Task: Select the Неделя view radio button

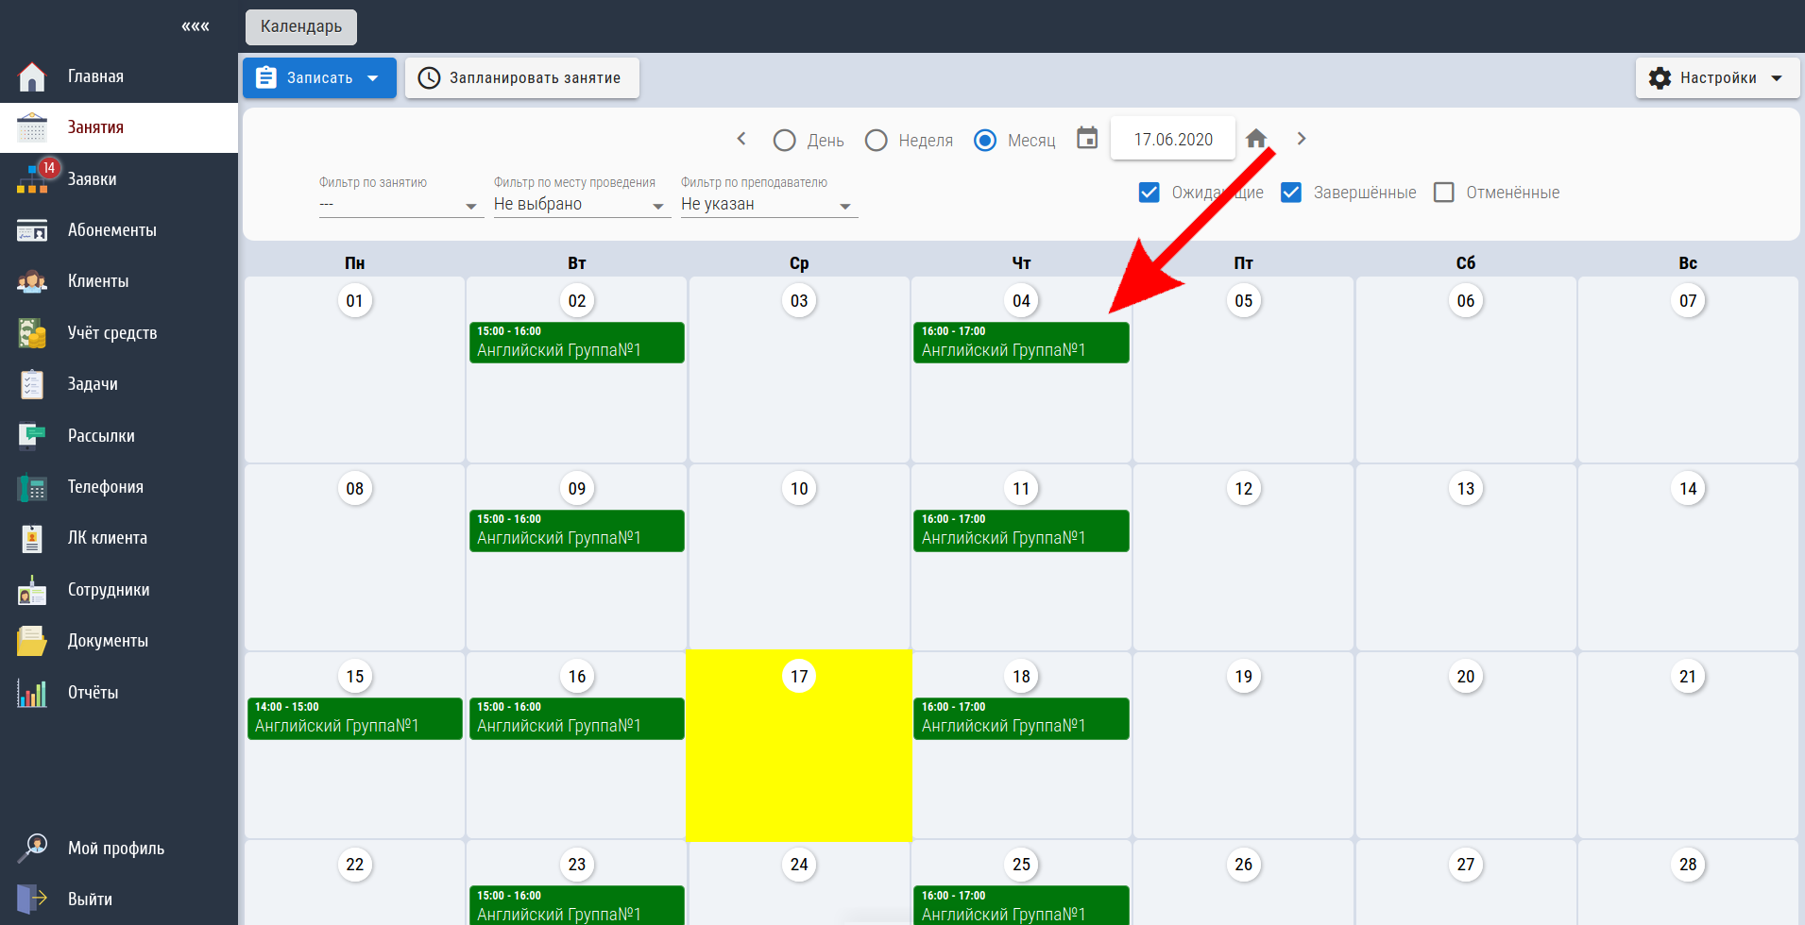Action: pyautogui.click(x=877, y=141)
